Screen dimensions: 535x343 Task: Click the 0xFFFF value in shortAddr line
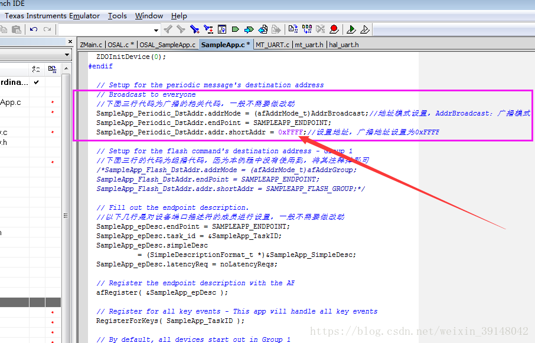291,132
